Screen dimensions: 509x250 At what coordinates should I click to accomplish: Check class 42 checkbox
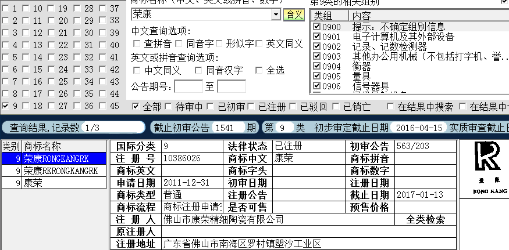pos(102,69)
